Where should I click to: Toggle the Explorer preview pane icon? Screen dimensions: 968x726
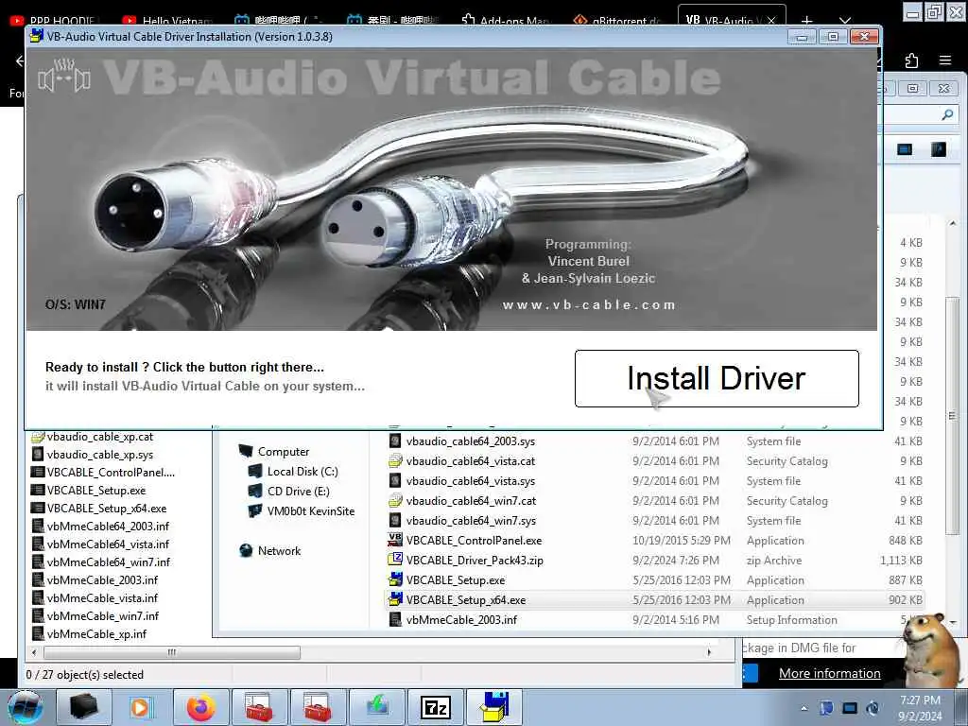click(939, 149)
